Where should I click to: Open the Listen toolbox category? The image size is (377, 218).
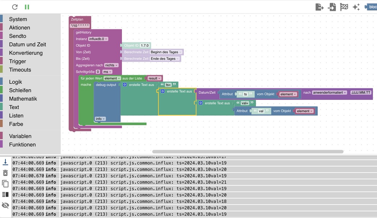coord(16,116)
